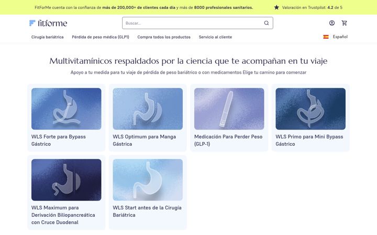
Task: Click Valoración en Trustpilot: 4.2 de 5 text
Action: coord(312,7)
